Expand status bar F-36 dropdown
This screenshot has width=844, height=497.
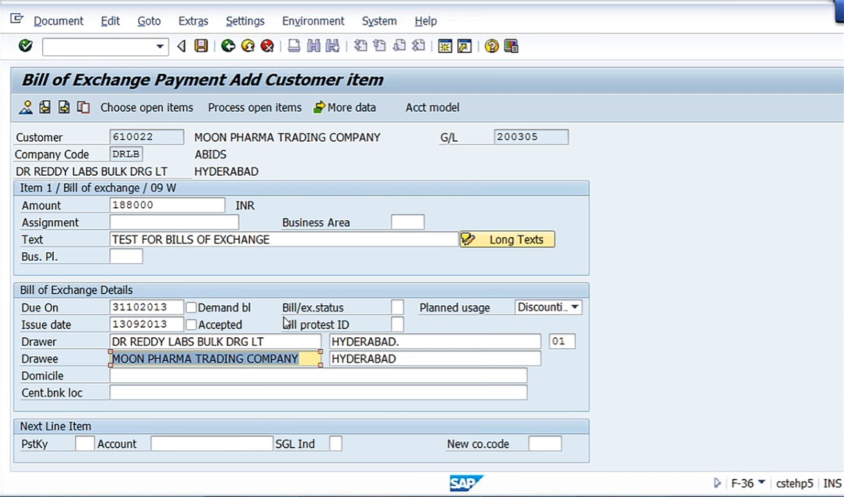761,482
